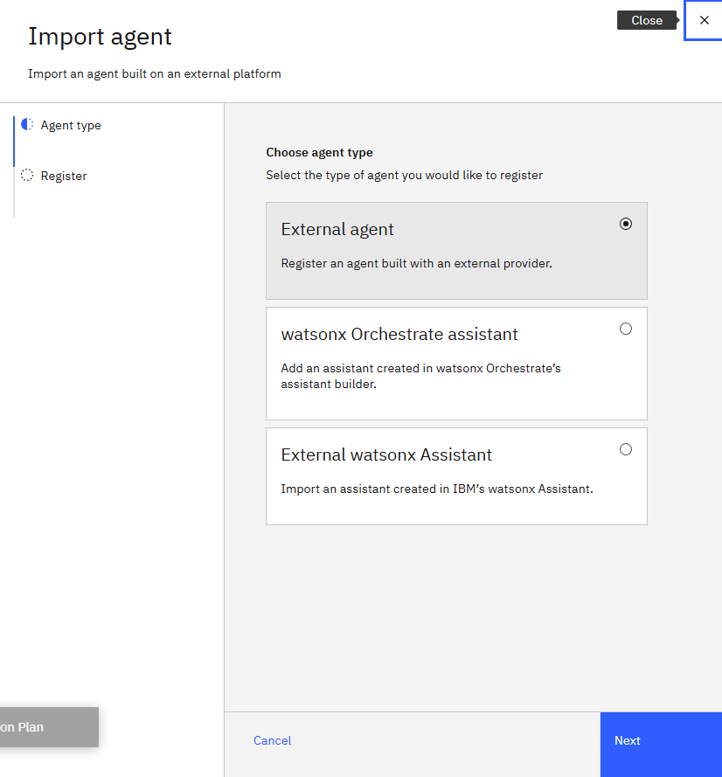Image resolution: width=722 pixels, height=777 pixels.
Task: Click 'Import an agent built on an external platform' subtitle
Action: point(155,73)
